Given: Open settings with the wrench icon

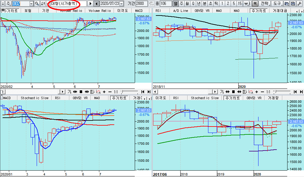Looking at the screenshot, I should pyautogui.click(x=299, y=3).
